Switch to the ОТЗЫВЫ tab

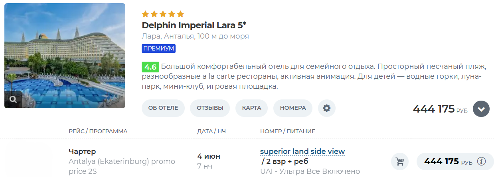click(x=210, y=108)
